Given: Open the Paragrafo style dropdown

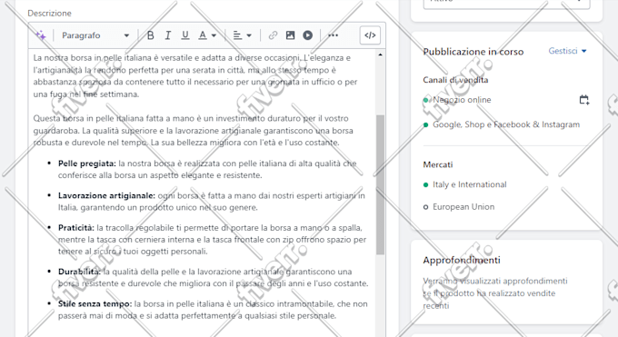Looking at the screenshot, I should pos(95,35).
